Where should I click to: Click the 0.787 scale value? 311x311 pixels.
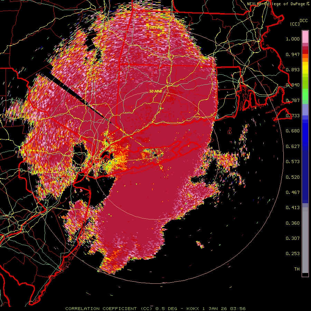pyautogui.click(x=293, y=100)
